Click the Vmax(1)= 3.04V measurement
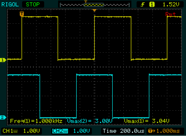Image resolution: width=186 pixels, height=136 pixels. (146, 121)
